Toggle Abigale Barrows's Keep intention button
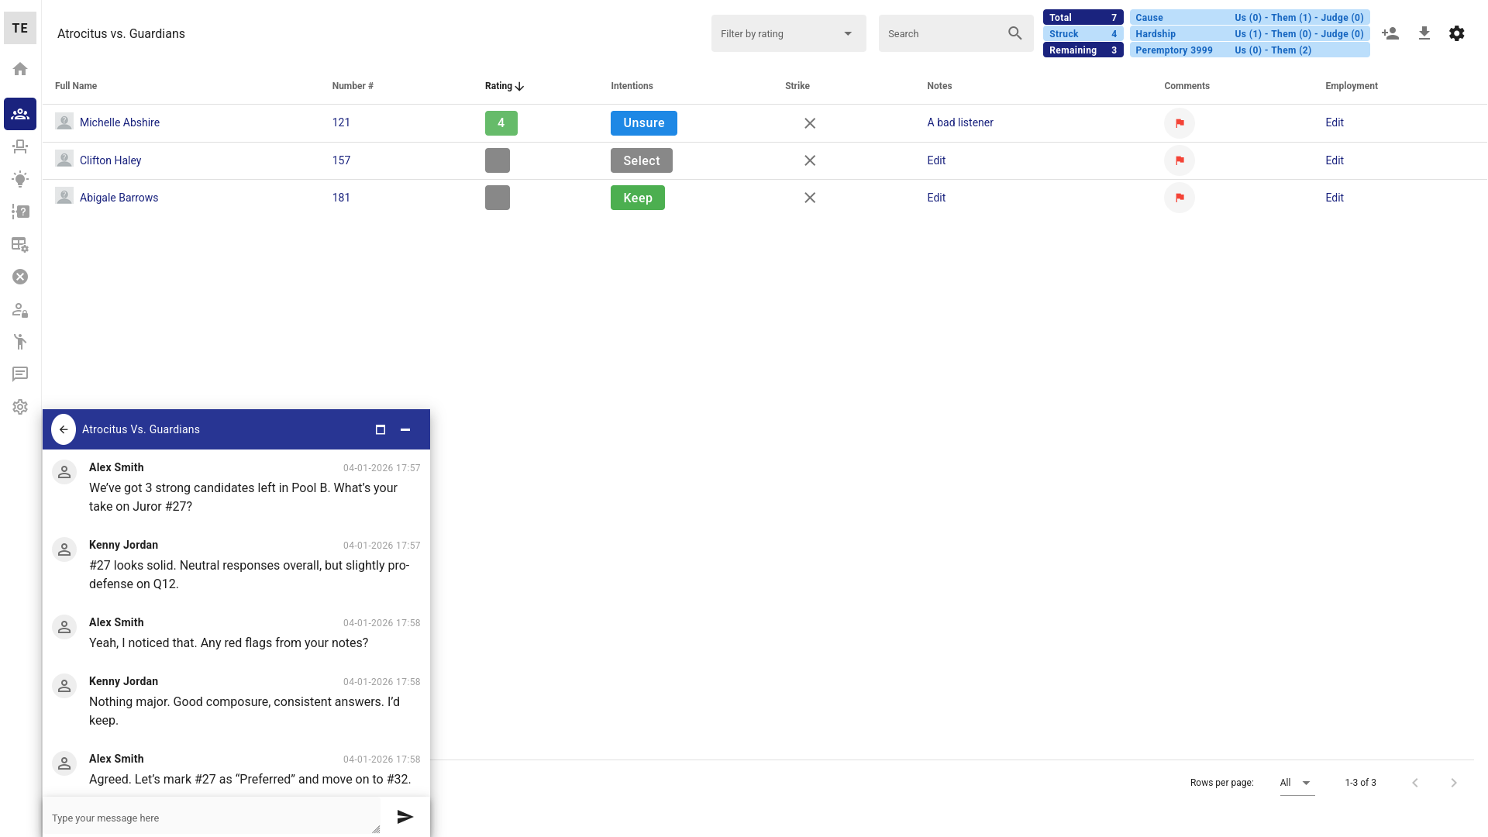Screen dimensions: 1488x837 [638, 198]
